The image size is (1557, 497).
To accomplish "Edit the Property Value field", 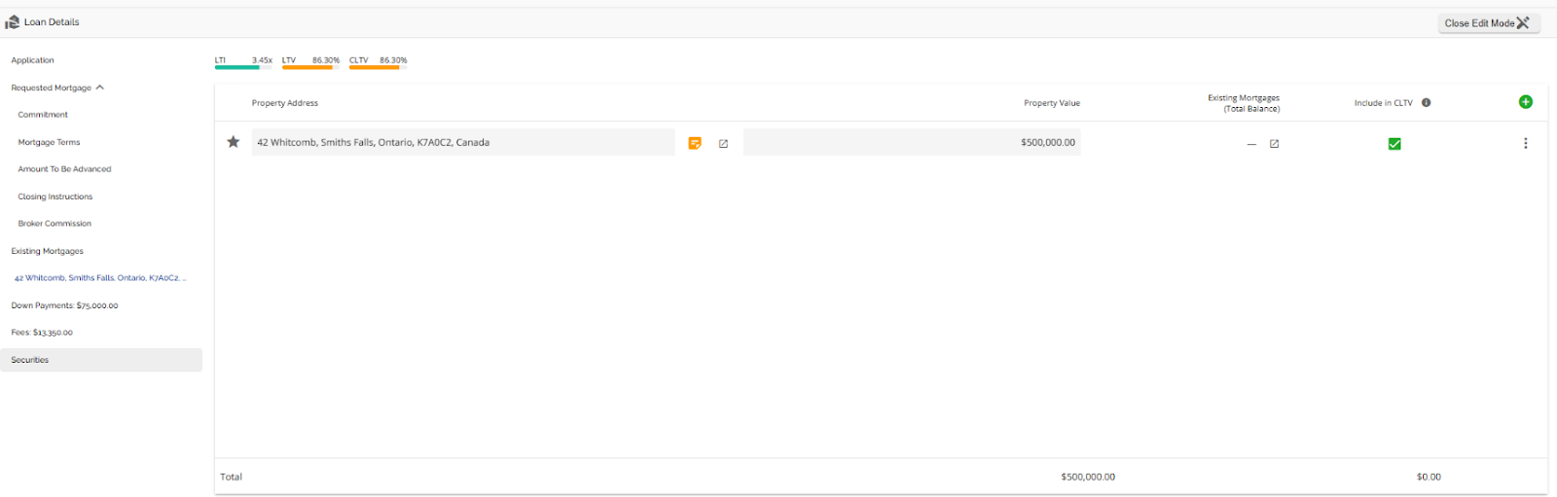I will (x=911, y=142).
